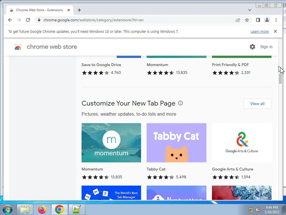
Task: Click the Print Friendly & PDF title
Action: (x=230, y=65)
